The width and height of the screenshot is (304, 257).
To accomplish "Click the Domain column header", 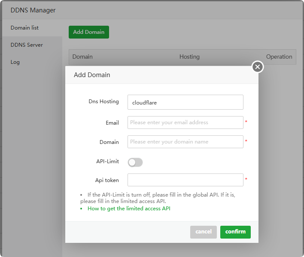I will pyautogui.click(x=82, y=57).
